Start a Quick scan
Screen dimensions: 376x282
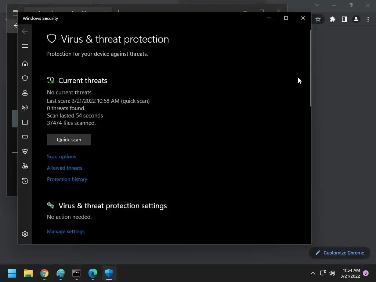69,140
